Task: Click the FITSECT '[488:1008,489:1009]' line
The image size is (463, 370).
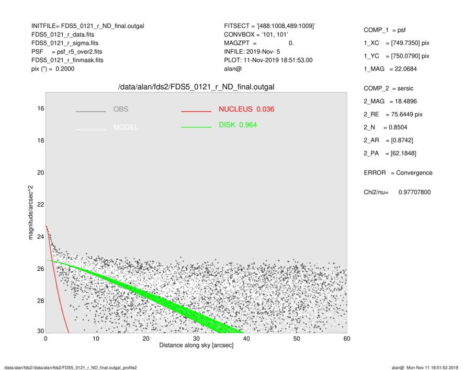Action: pyautogui.click(x=269, y=26)
